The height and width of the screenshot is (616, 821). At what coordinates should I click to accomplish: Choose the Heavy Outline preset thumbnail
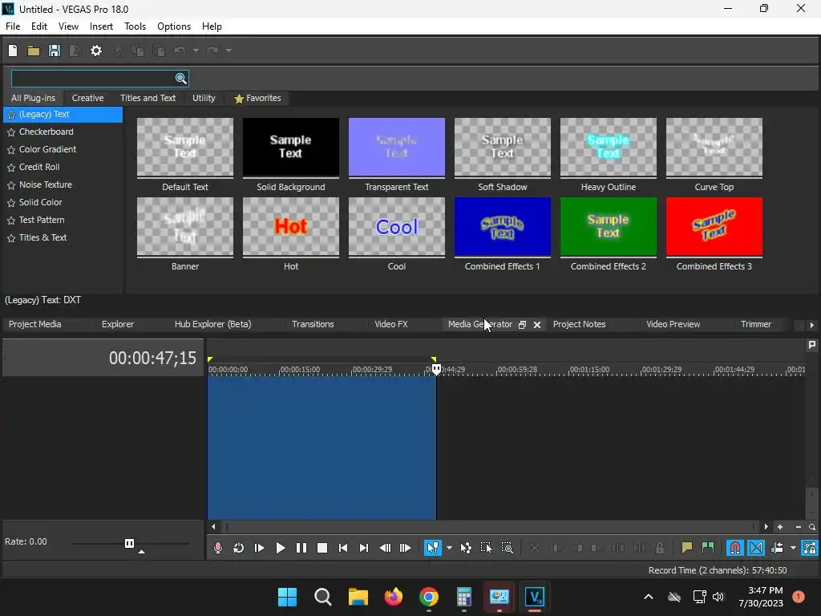tap(608, 147)
